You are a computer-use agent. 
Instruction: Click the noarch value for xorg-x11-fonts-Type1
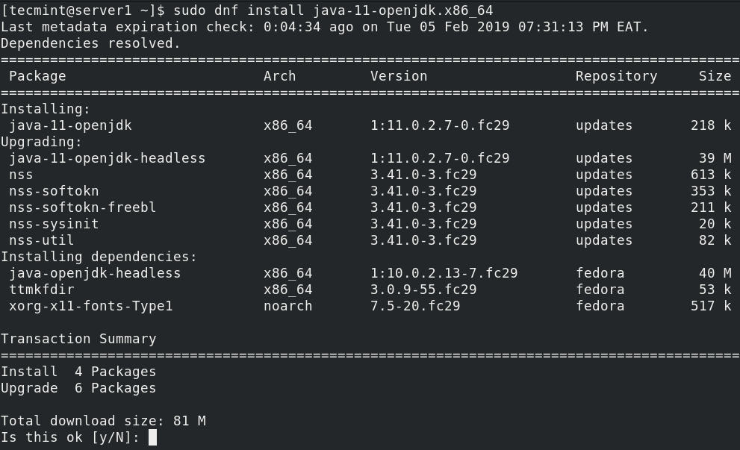point(287,306)
